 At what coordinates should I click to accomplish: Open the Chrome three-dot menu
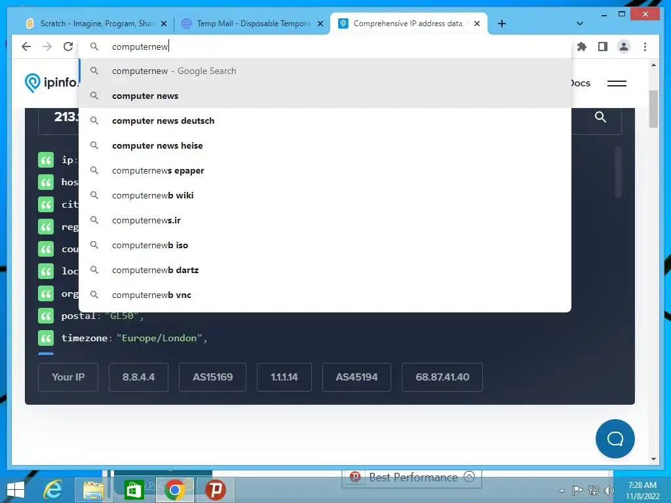tap(645, 47)
